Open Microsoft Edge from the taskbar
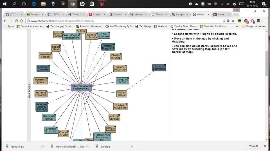This screenshot has height=151, width=270. pos(34,4)
